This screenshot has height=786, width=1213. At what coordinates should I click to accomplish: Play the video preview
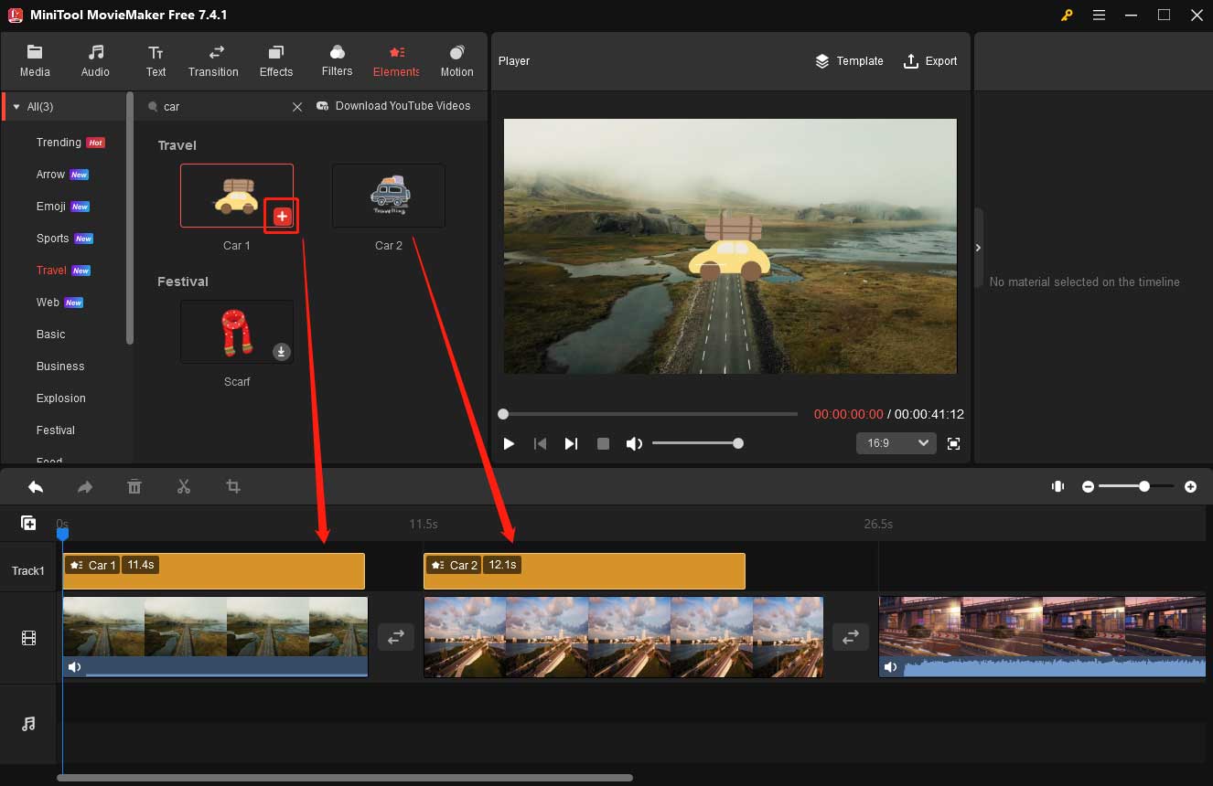509,443
